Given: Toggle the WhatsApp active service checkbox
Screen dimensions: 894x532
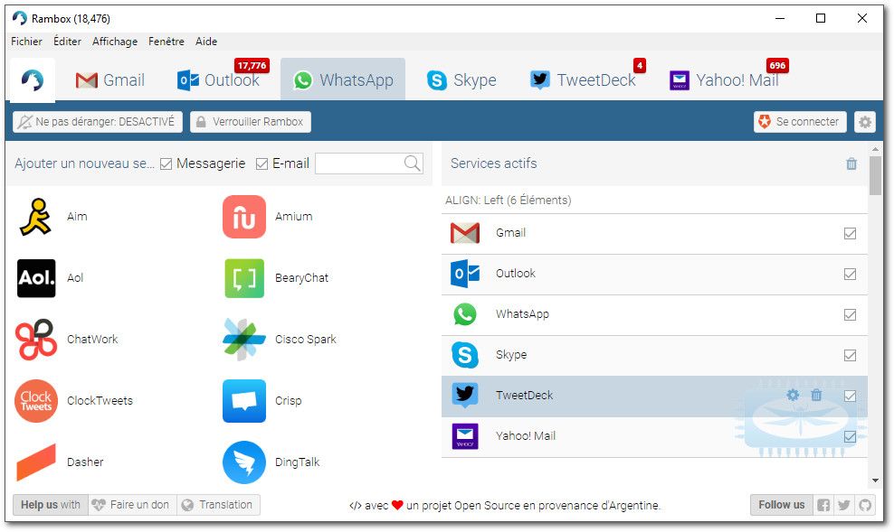Looking at the screenshot, I should [850, 314].
